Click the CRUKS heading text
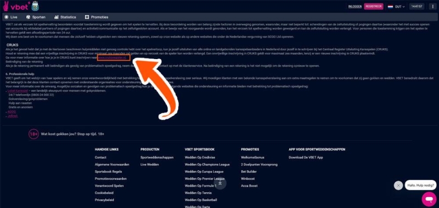Screen dimensions: 439x208 pos(12,45)
